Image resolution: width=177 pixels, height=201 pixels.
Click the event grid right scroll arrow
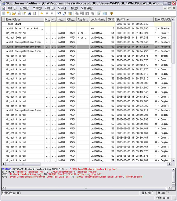coord(170,164)
